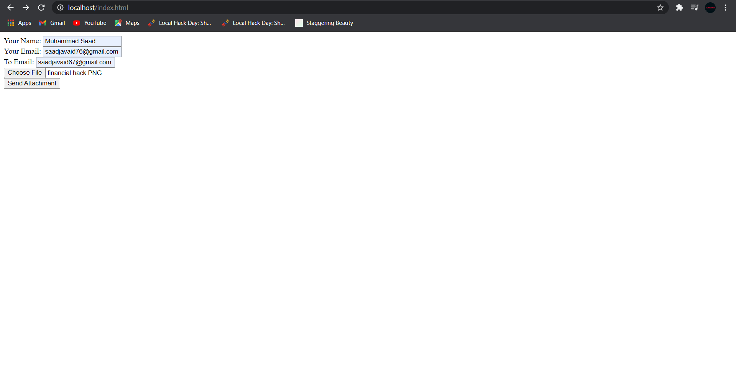
Task: Click the forward navigation arrow
Action: pos(26,7)
